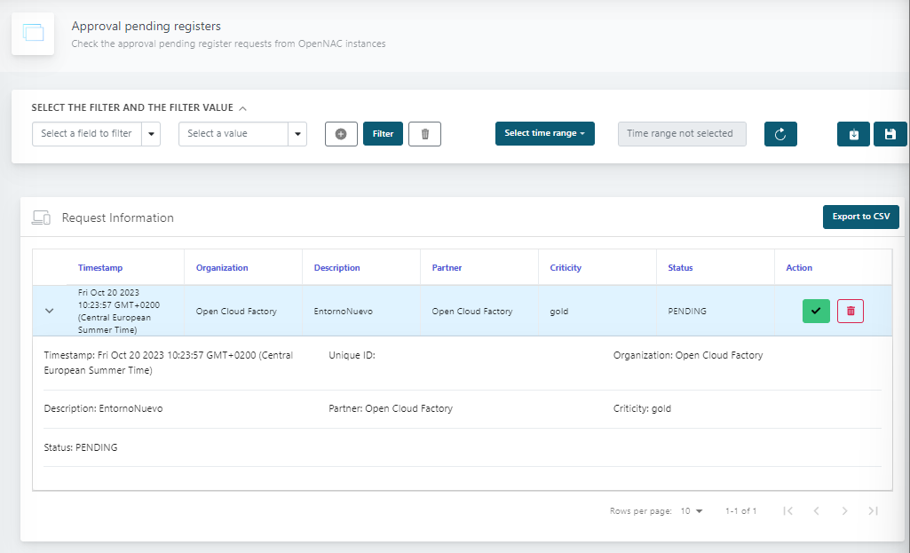Image resolution: width=910 pixels, height=553 pixels.
Task: Collapse the expanded request row chevron
Action: pyautogui.click(x=50, y=311)
